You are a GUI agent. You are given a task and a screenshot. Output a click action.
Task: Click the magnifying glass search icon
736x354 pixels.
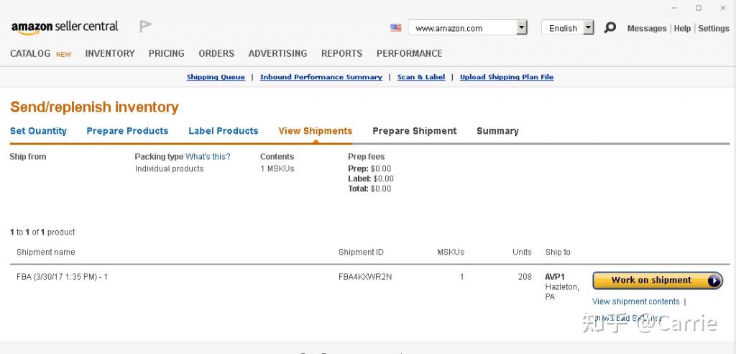click(x=609, y=28)
